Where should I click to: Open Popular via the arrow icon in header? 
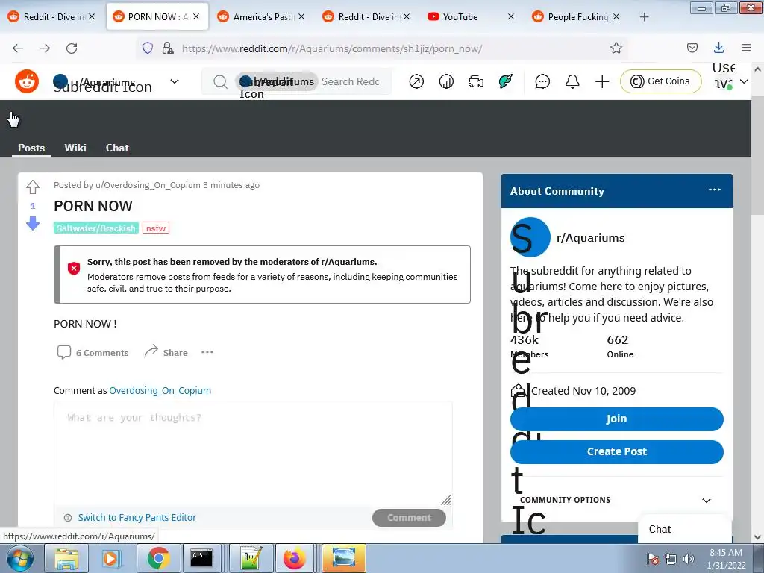coord(416,81)
